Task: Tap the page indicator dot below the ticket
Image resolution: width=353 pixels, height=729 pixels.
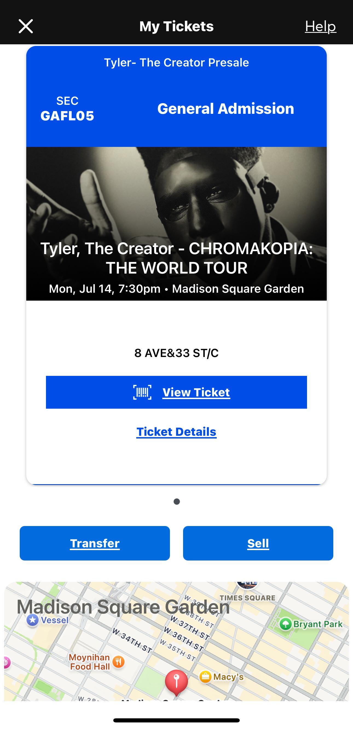Action: click(x=176, y=501)
